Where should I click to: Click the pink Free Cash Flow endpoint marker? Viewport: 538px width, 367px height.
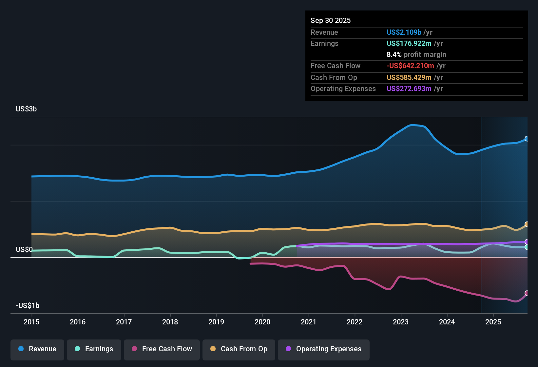click(527, 294)
